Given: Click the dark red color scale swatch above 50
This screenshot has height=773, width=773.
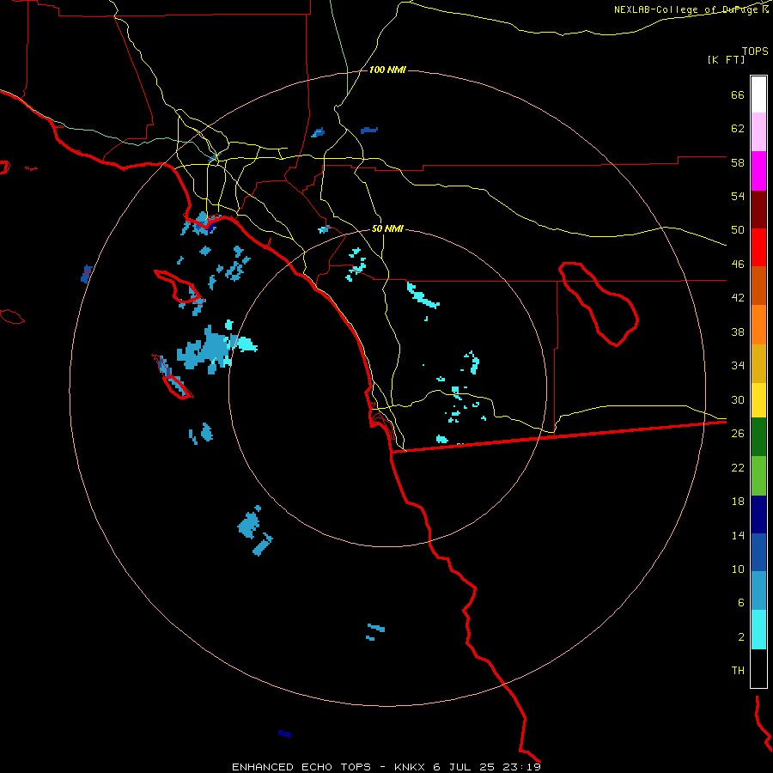Looking at the screenshot, I should [x=758, y=209].
